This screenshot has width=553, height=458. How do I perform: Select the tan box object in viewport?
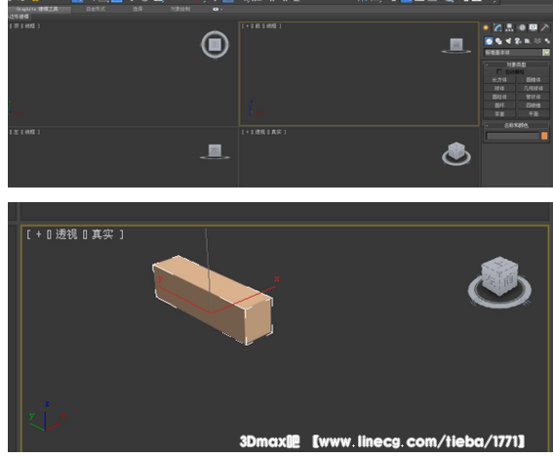tap(213, 300)
